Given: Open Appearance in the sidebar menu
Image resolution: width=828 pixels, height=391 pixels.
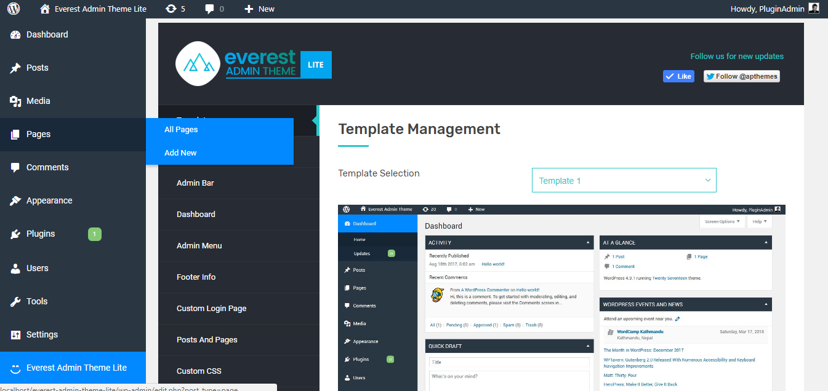Looking at the screenshot, I should point(73,200).
